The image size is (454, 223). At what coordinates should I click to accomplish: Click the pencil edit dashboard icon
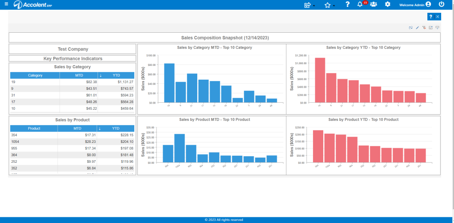[x=417, y=28]
